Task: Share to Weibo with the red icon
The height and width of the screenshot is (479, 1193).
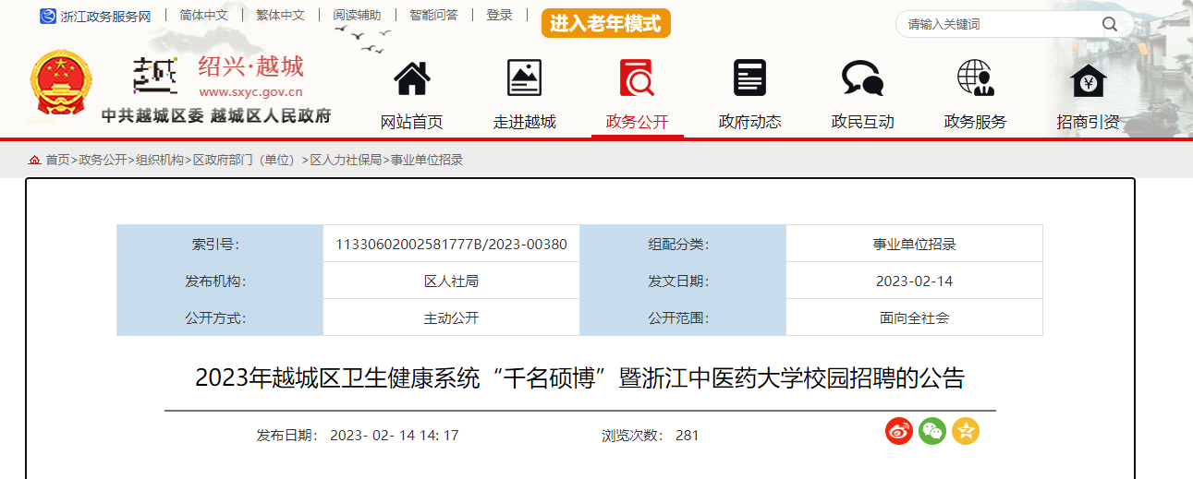Action: click(899, 431)
